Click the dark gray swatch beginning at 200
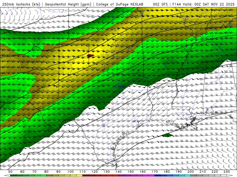The height and width of the screenshot is (177, 237). point(194,176)
